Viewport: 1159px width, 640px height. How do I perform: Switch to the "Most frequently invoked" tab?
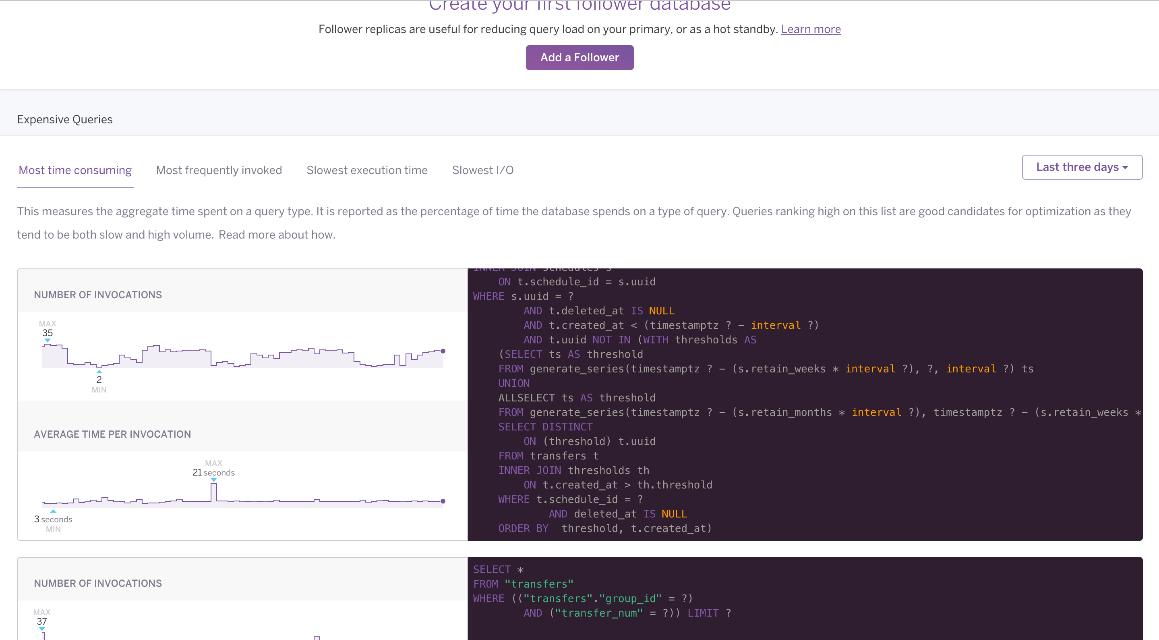click(219, 170)
